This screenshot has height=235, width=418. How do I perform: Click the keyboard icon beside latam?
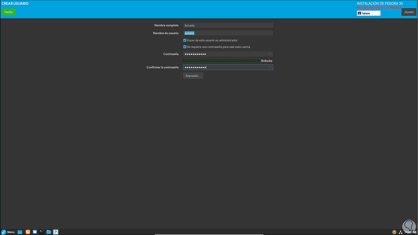(359, 13)
